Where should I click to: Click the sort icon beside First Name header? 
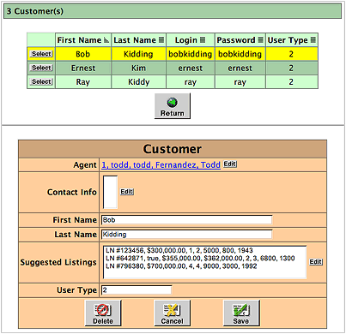pyautogui.click(x=106, y=40)
